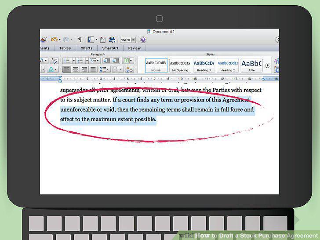The width and height of the screenshot is (320, 240).
Task: Click at end of 'extent possible.'
Action: pyautogui.click(x=156, y=119)
